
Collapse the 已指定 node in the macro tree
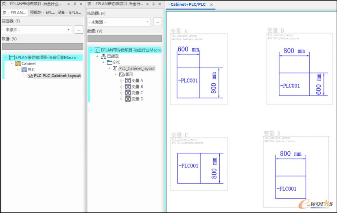click(97, 56)
